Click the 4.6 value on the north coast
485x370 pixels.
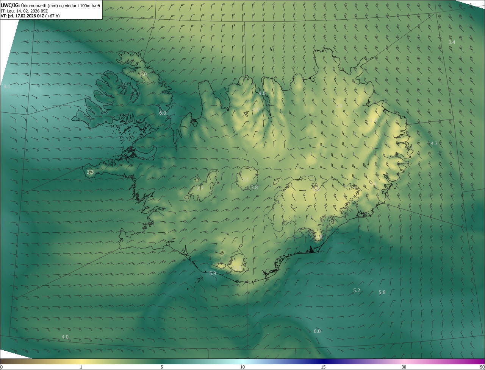[262, 93]
